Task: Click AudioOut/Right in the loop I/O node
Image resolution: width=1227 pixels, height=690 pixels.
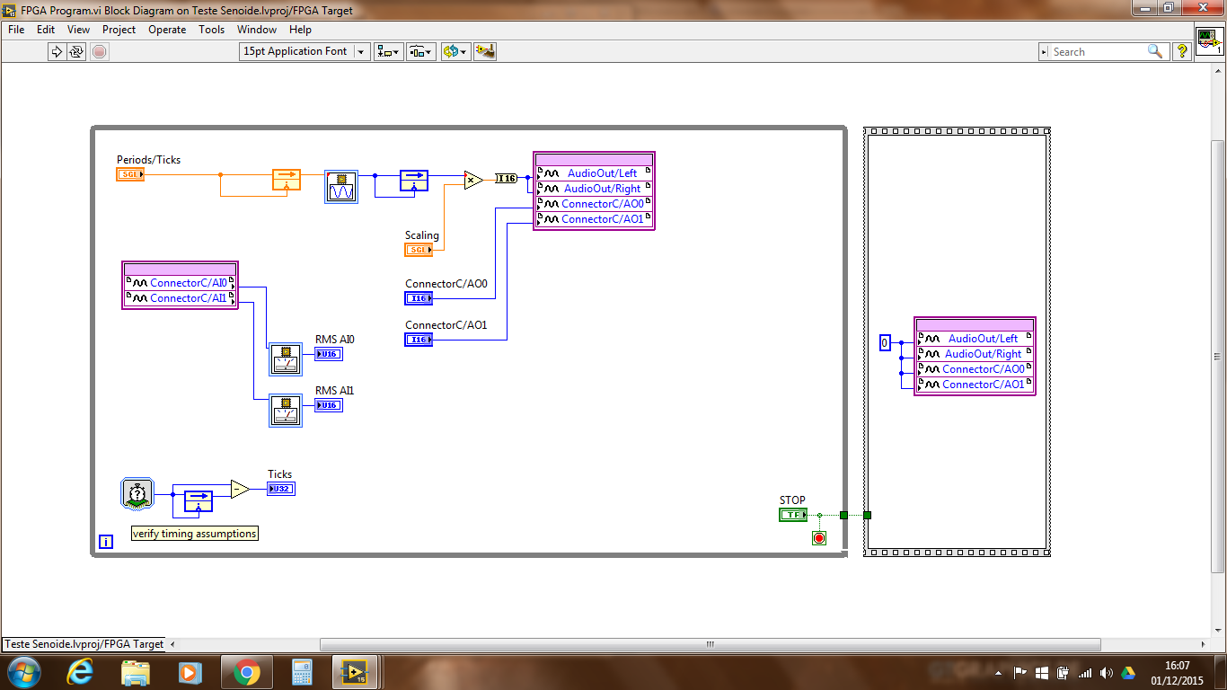Action: pyautogui.click(x=594, y=188)
